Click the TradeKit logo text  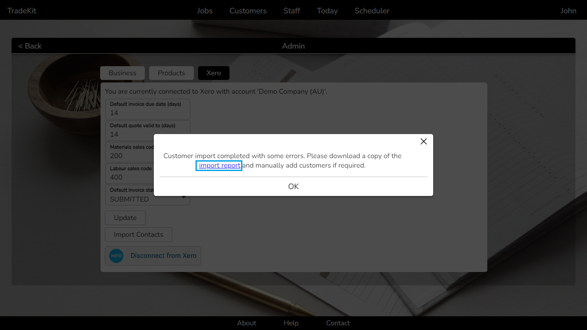[22, 11]
